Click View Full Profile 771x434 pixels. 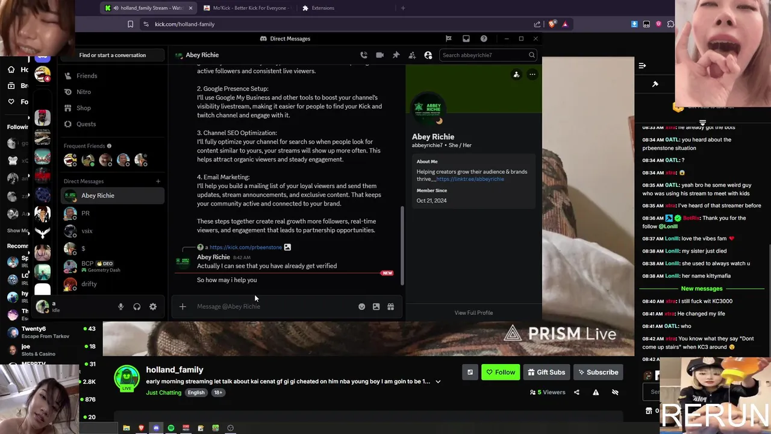(473, 313)
